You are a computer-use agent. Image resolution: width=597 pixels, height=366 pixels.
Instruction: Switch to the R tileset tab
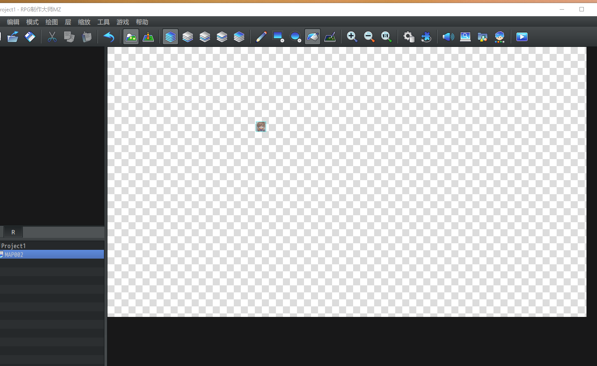[x=13, y=232]
